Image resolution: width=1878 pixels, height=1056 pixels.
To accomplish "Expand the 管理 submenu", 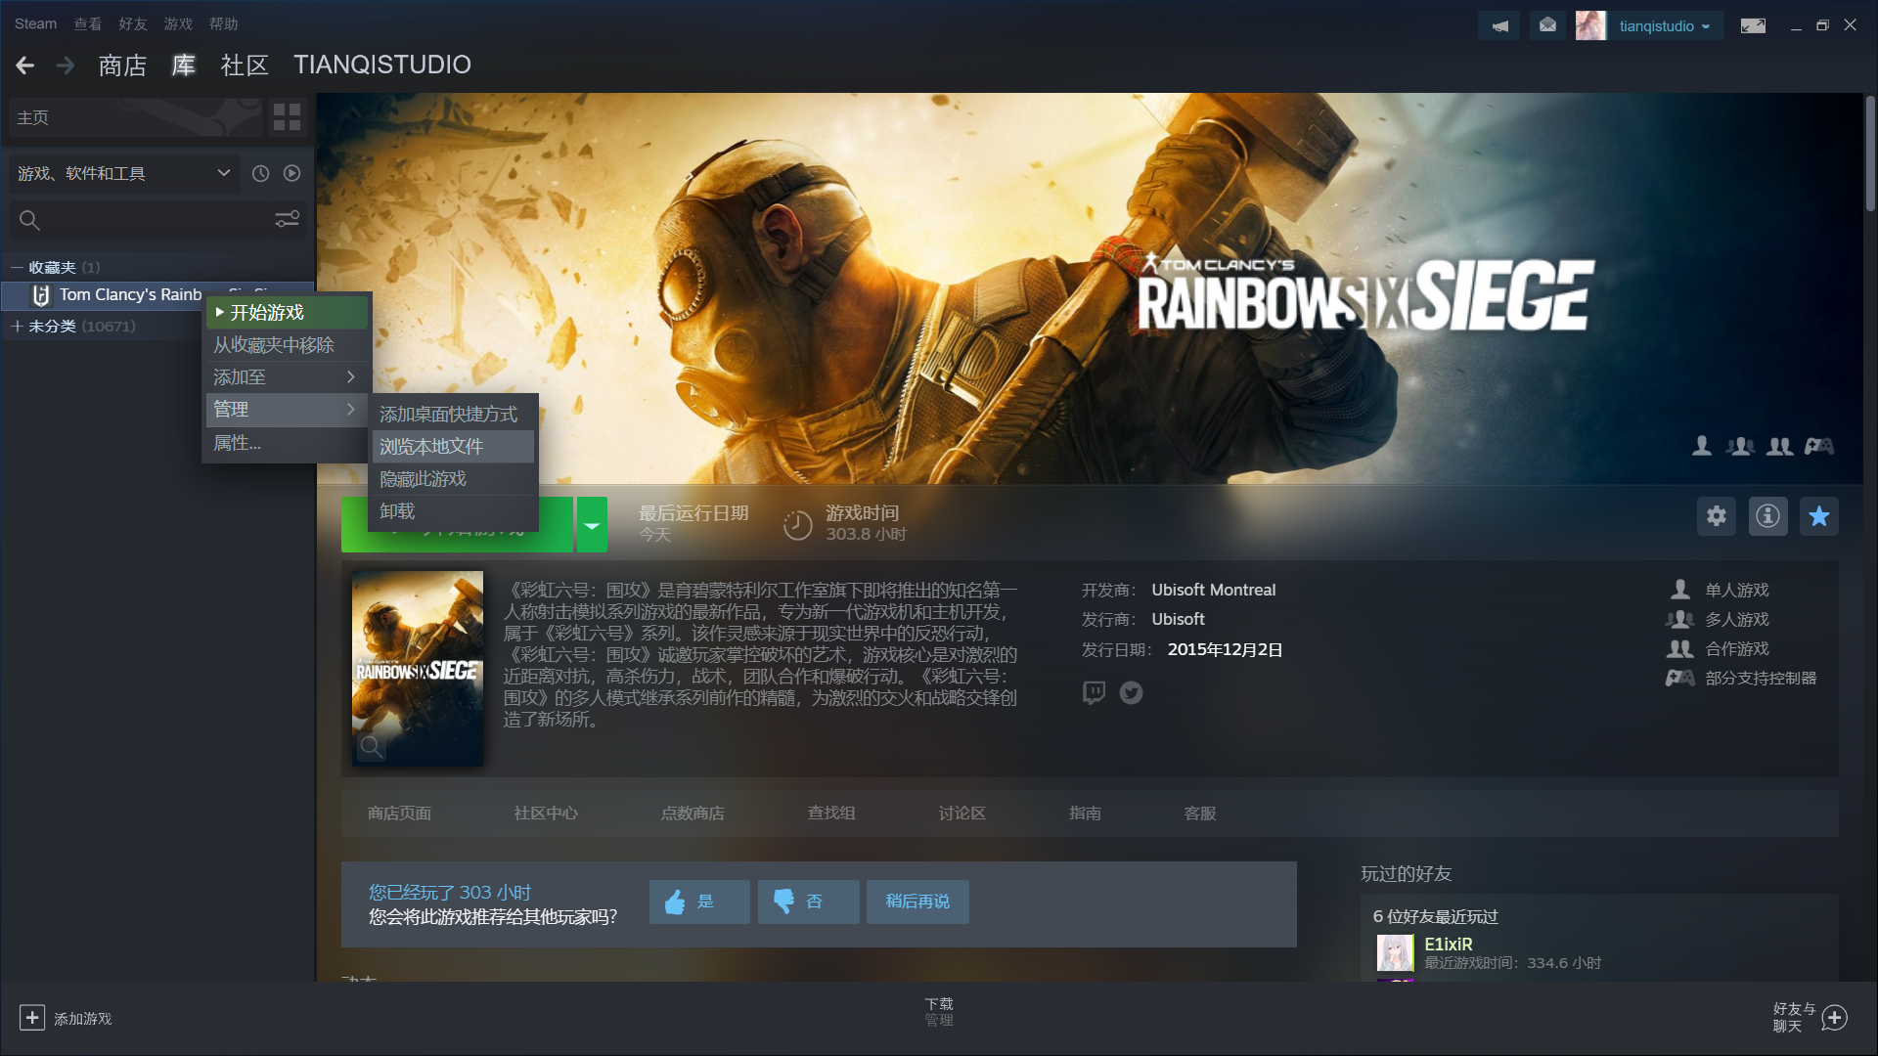I will [x=286, y=410].
